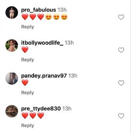
Task: Open itbollywoodlife_ profile avatar
Action: point(12,45)
